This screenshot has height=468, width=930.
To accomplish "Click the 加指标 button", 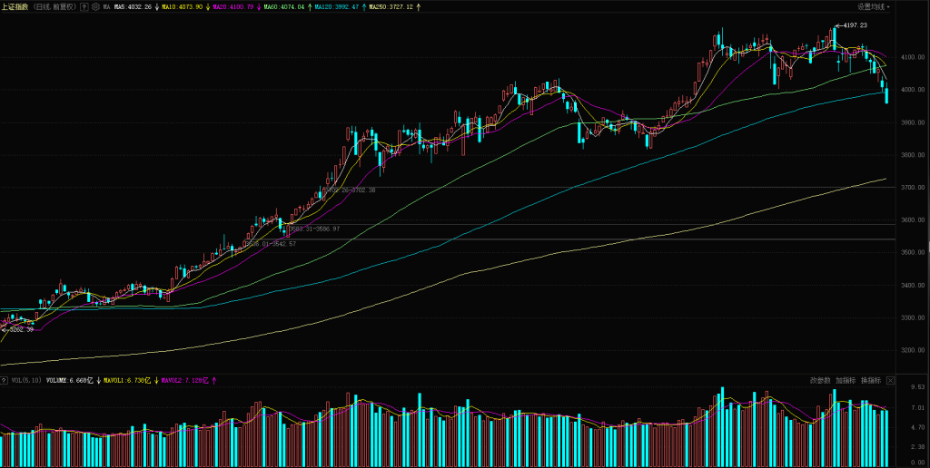I will click(x=846, y=381).
